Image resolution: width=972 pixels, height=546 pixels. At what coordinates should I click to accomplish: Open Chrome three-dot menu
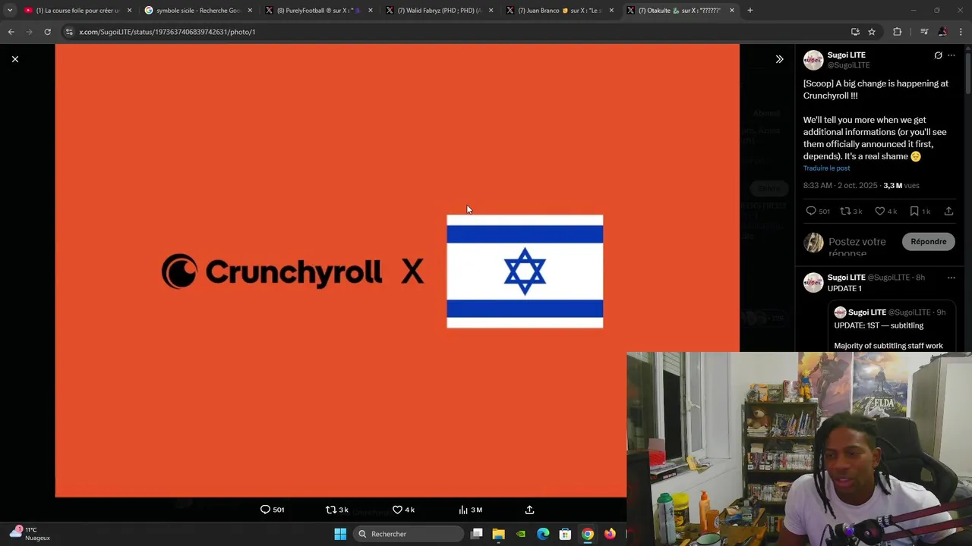[961, 32]
